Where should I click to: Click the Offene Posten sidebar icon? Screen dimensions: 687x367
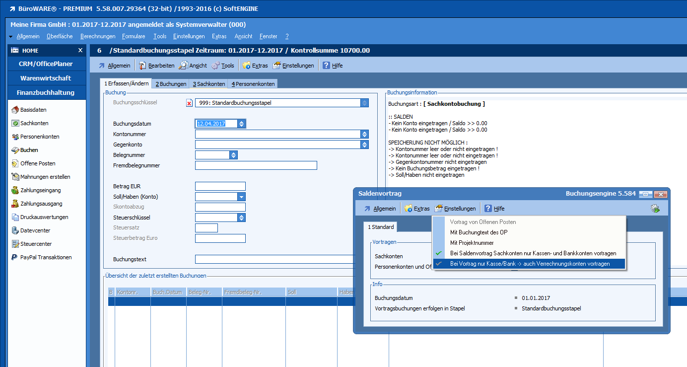point(15,163)
